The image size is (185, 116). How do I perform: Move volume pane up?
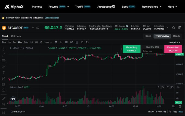pos(159,87)
